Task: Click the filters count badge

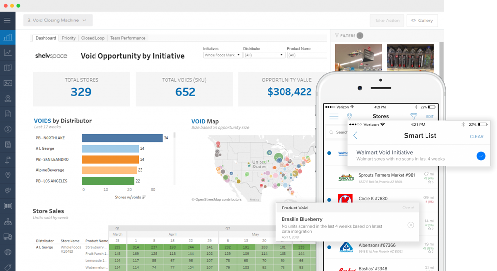Action: [360, 36]
